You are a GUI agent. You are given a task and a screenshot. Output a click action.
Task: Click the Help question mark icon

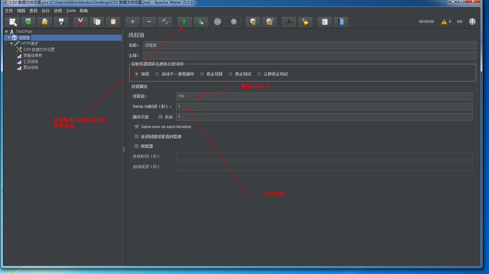pyautogui.click(x=341, y=22)
